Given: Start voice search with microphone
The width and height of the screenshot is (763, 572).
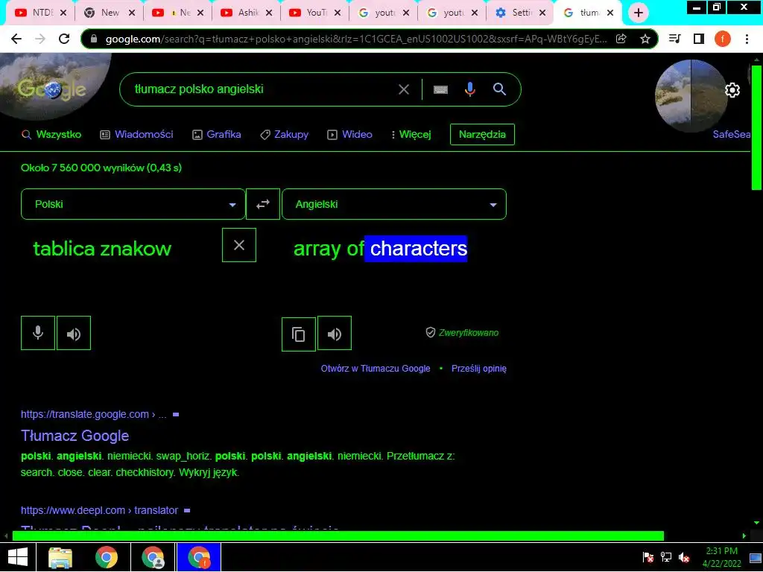Looking at the screenshot, I should coord(469,89).
